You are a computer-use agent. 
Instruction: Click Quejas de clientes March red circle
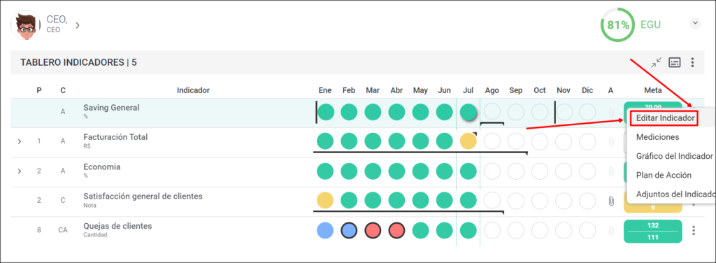[373, 230]
